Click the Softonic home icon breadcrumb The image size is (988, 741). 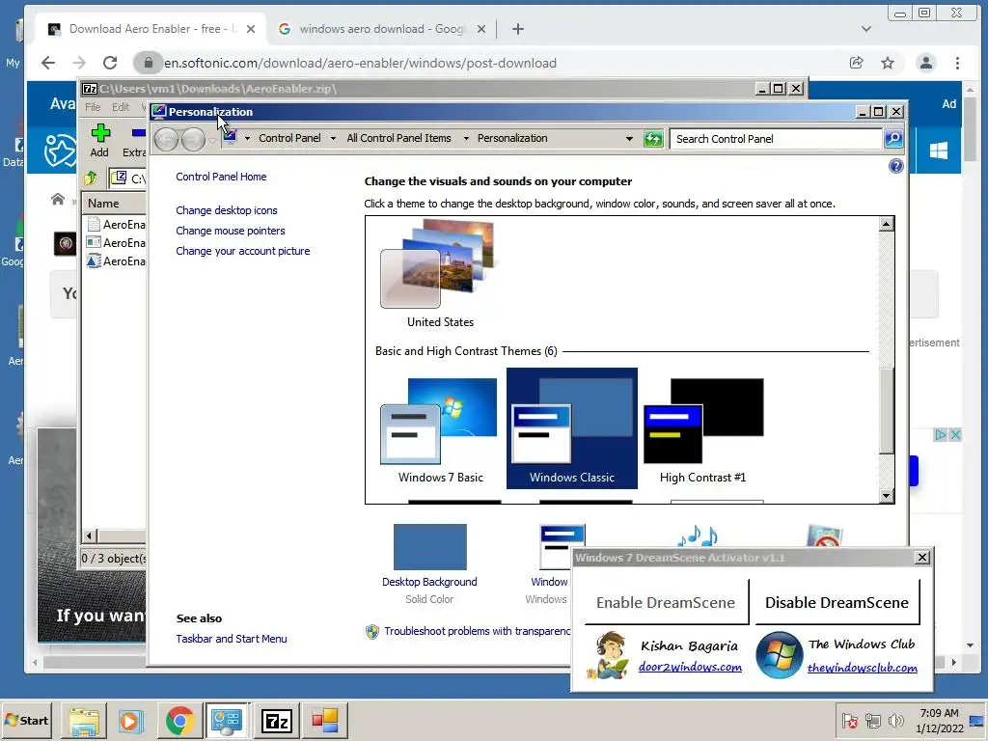pyautogui.click(x=58, y=200)
